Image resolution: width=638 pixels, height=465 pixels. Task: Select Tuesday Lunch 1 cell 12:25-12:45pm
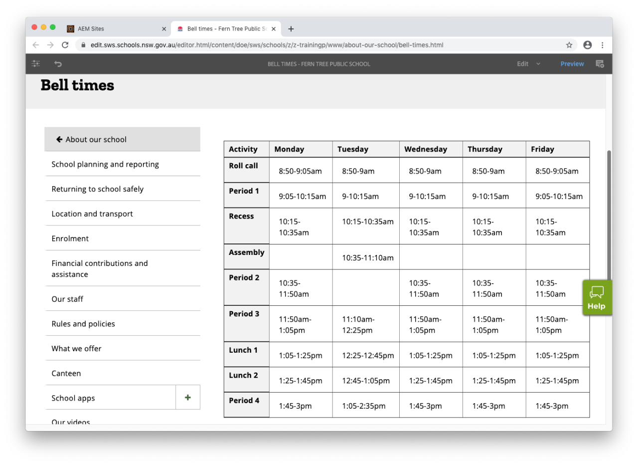366,355
